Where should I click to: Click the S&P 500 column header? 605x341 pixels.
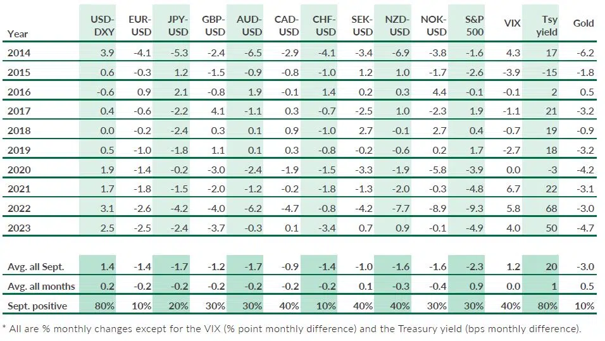pyautogui.click(x=474, y=25)
